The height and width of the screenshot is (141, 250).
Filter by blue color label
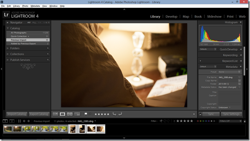pos(206,121)
